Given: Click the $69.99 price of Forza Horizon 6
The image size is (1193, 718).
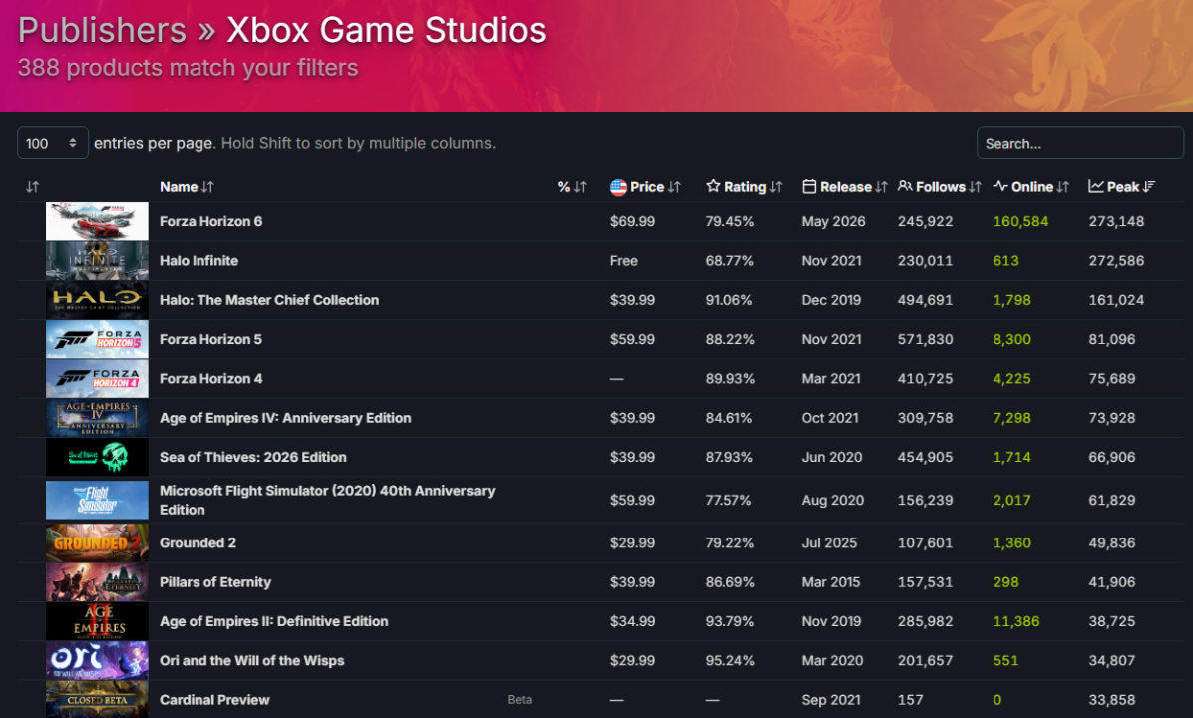Looking at the screenshot, I should [x=632, y=221].
